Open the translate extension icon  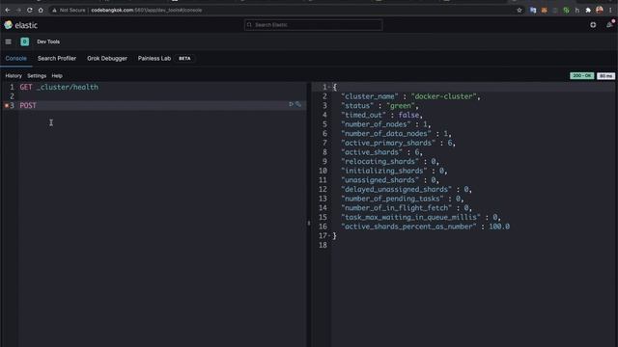tap(533, 11)
